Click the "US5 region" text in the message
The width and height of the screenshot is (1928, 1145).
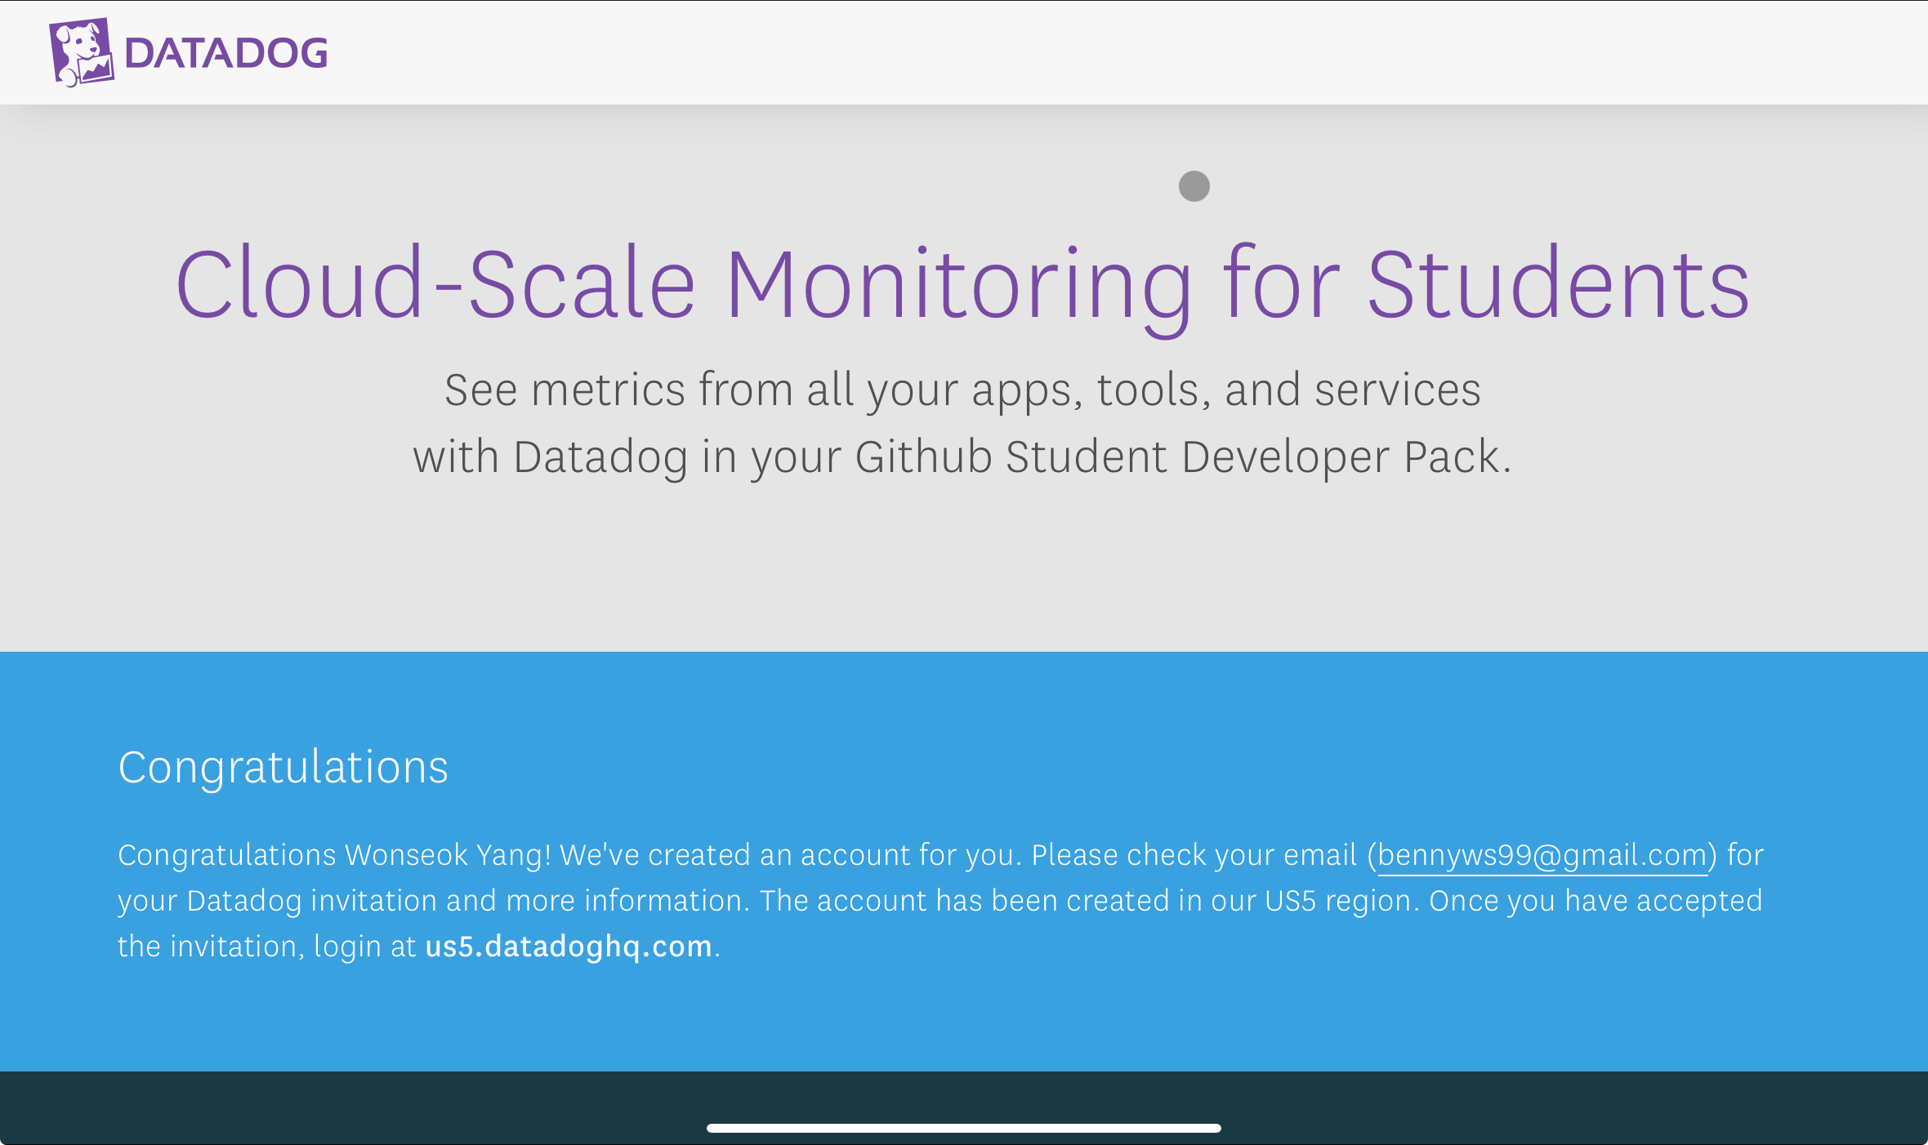pyautogui.click(x=1341, y=901)
